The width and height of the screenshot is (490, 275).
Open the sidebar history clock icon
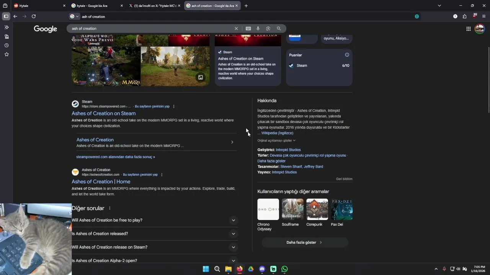click(x=7, y=45)
